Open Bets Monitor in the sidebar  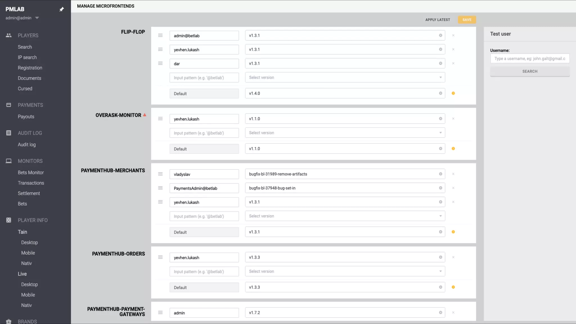tap(31, 172)
